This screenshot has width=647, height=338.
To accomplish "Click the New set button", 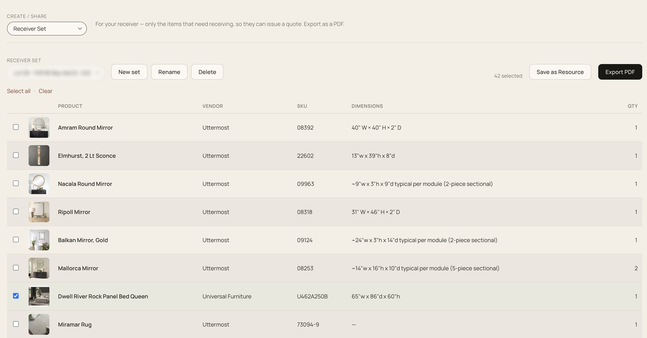I will click(129, 72).
